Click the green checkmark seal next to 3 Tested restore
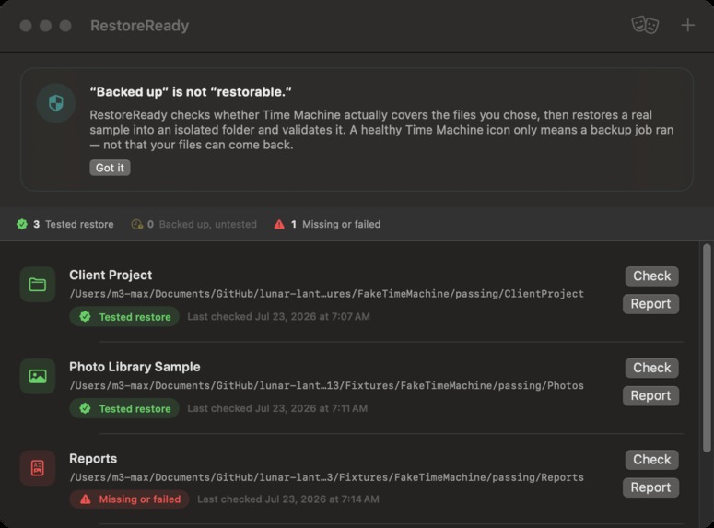The width and height of the screenshot is (714, 528). pyautogui.click(x=22, y=224)
